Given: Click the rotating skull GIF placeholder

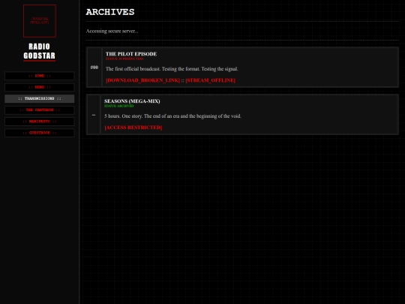Looking at the screenshot, I should [x=40, y=21].
